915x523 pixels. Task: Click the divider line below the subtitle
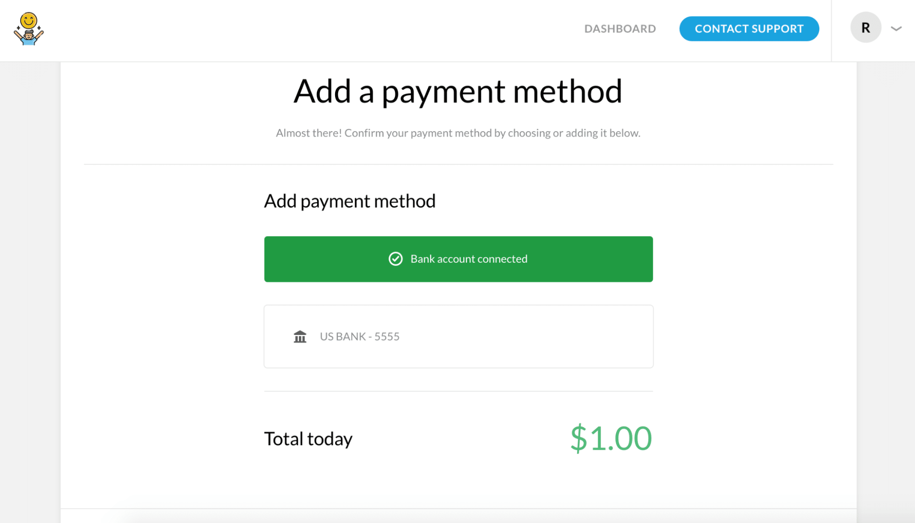pos(458,164)
